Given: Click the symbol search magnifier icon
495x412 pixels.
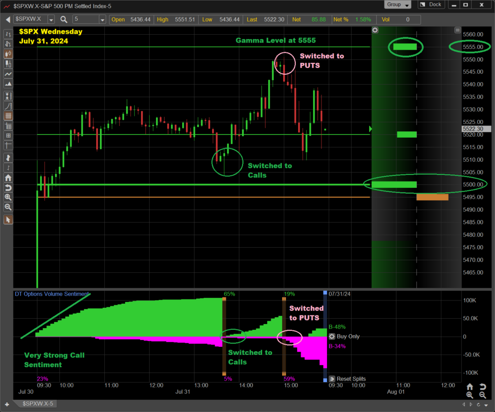Looking at the screenshot, I should tap(64, 19).
